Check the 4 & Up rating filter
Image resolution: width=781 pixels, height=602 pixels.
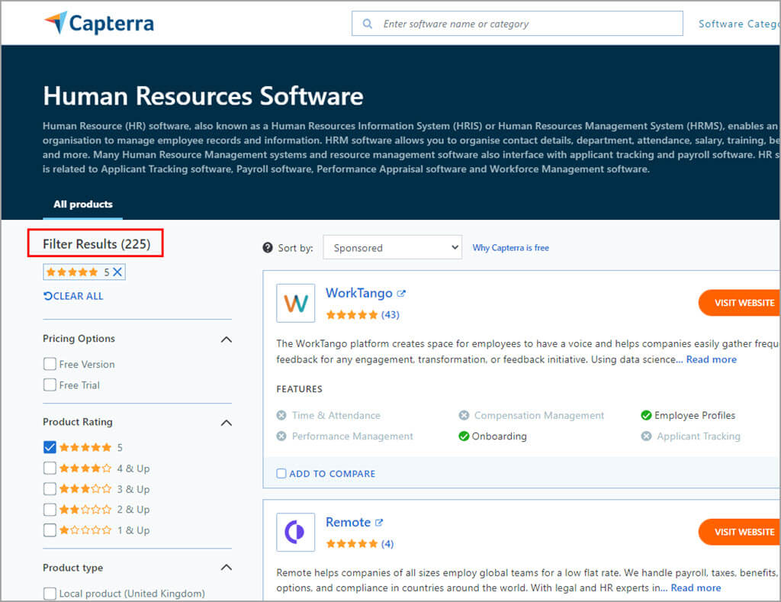coord(50,468)
